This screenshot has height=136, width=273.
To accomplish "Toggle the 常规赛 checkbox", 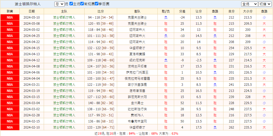I will 82,4.
